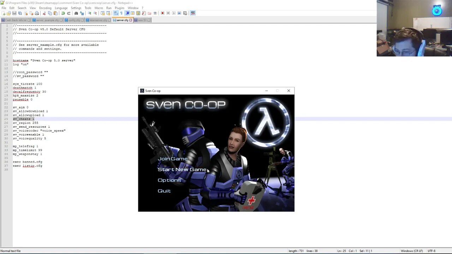This screenshot has width=452, height=254.
Task: Close the server.cfg tab with its X
Action: click(x=130, y=20)
